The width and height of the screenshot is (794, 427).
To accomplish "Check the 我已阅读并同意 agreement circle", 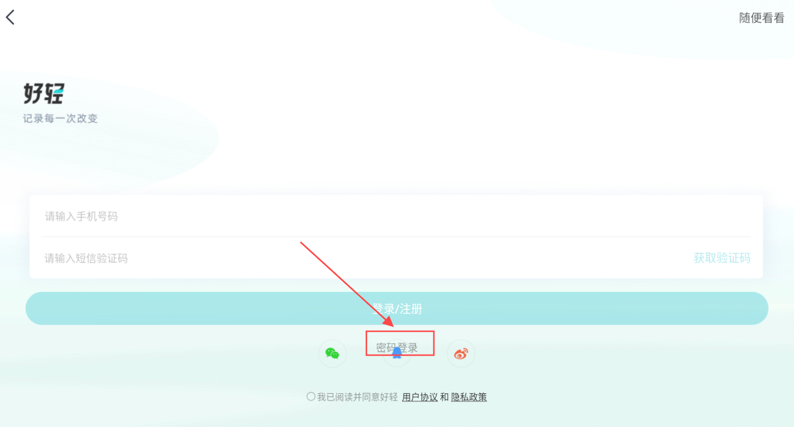I will tap(311, 396).
